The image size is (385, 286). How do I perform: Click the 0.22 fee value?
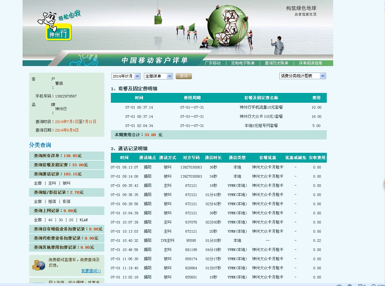click(x=317, y=241)
